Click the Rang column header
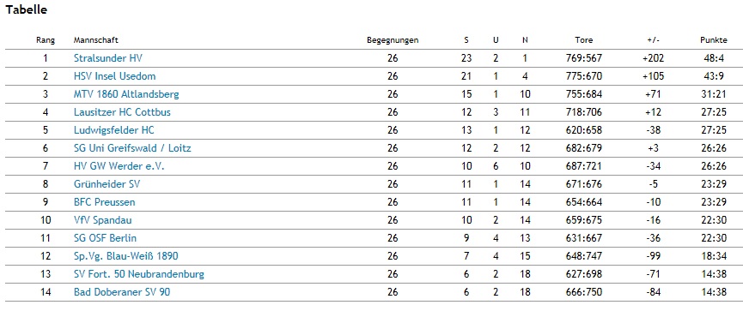 tap(46, 40)
